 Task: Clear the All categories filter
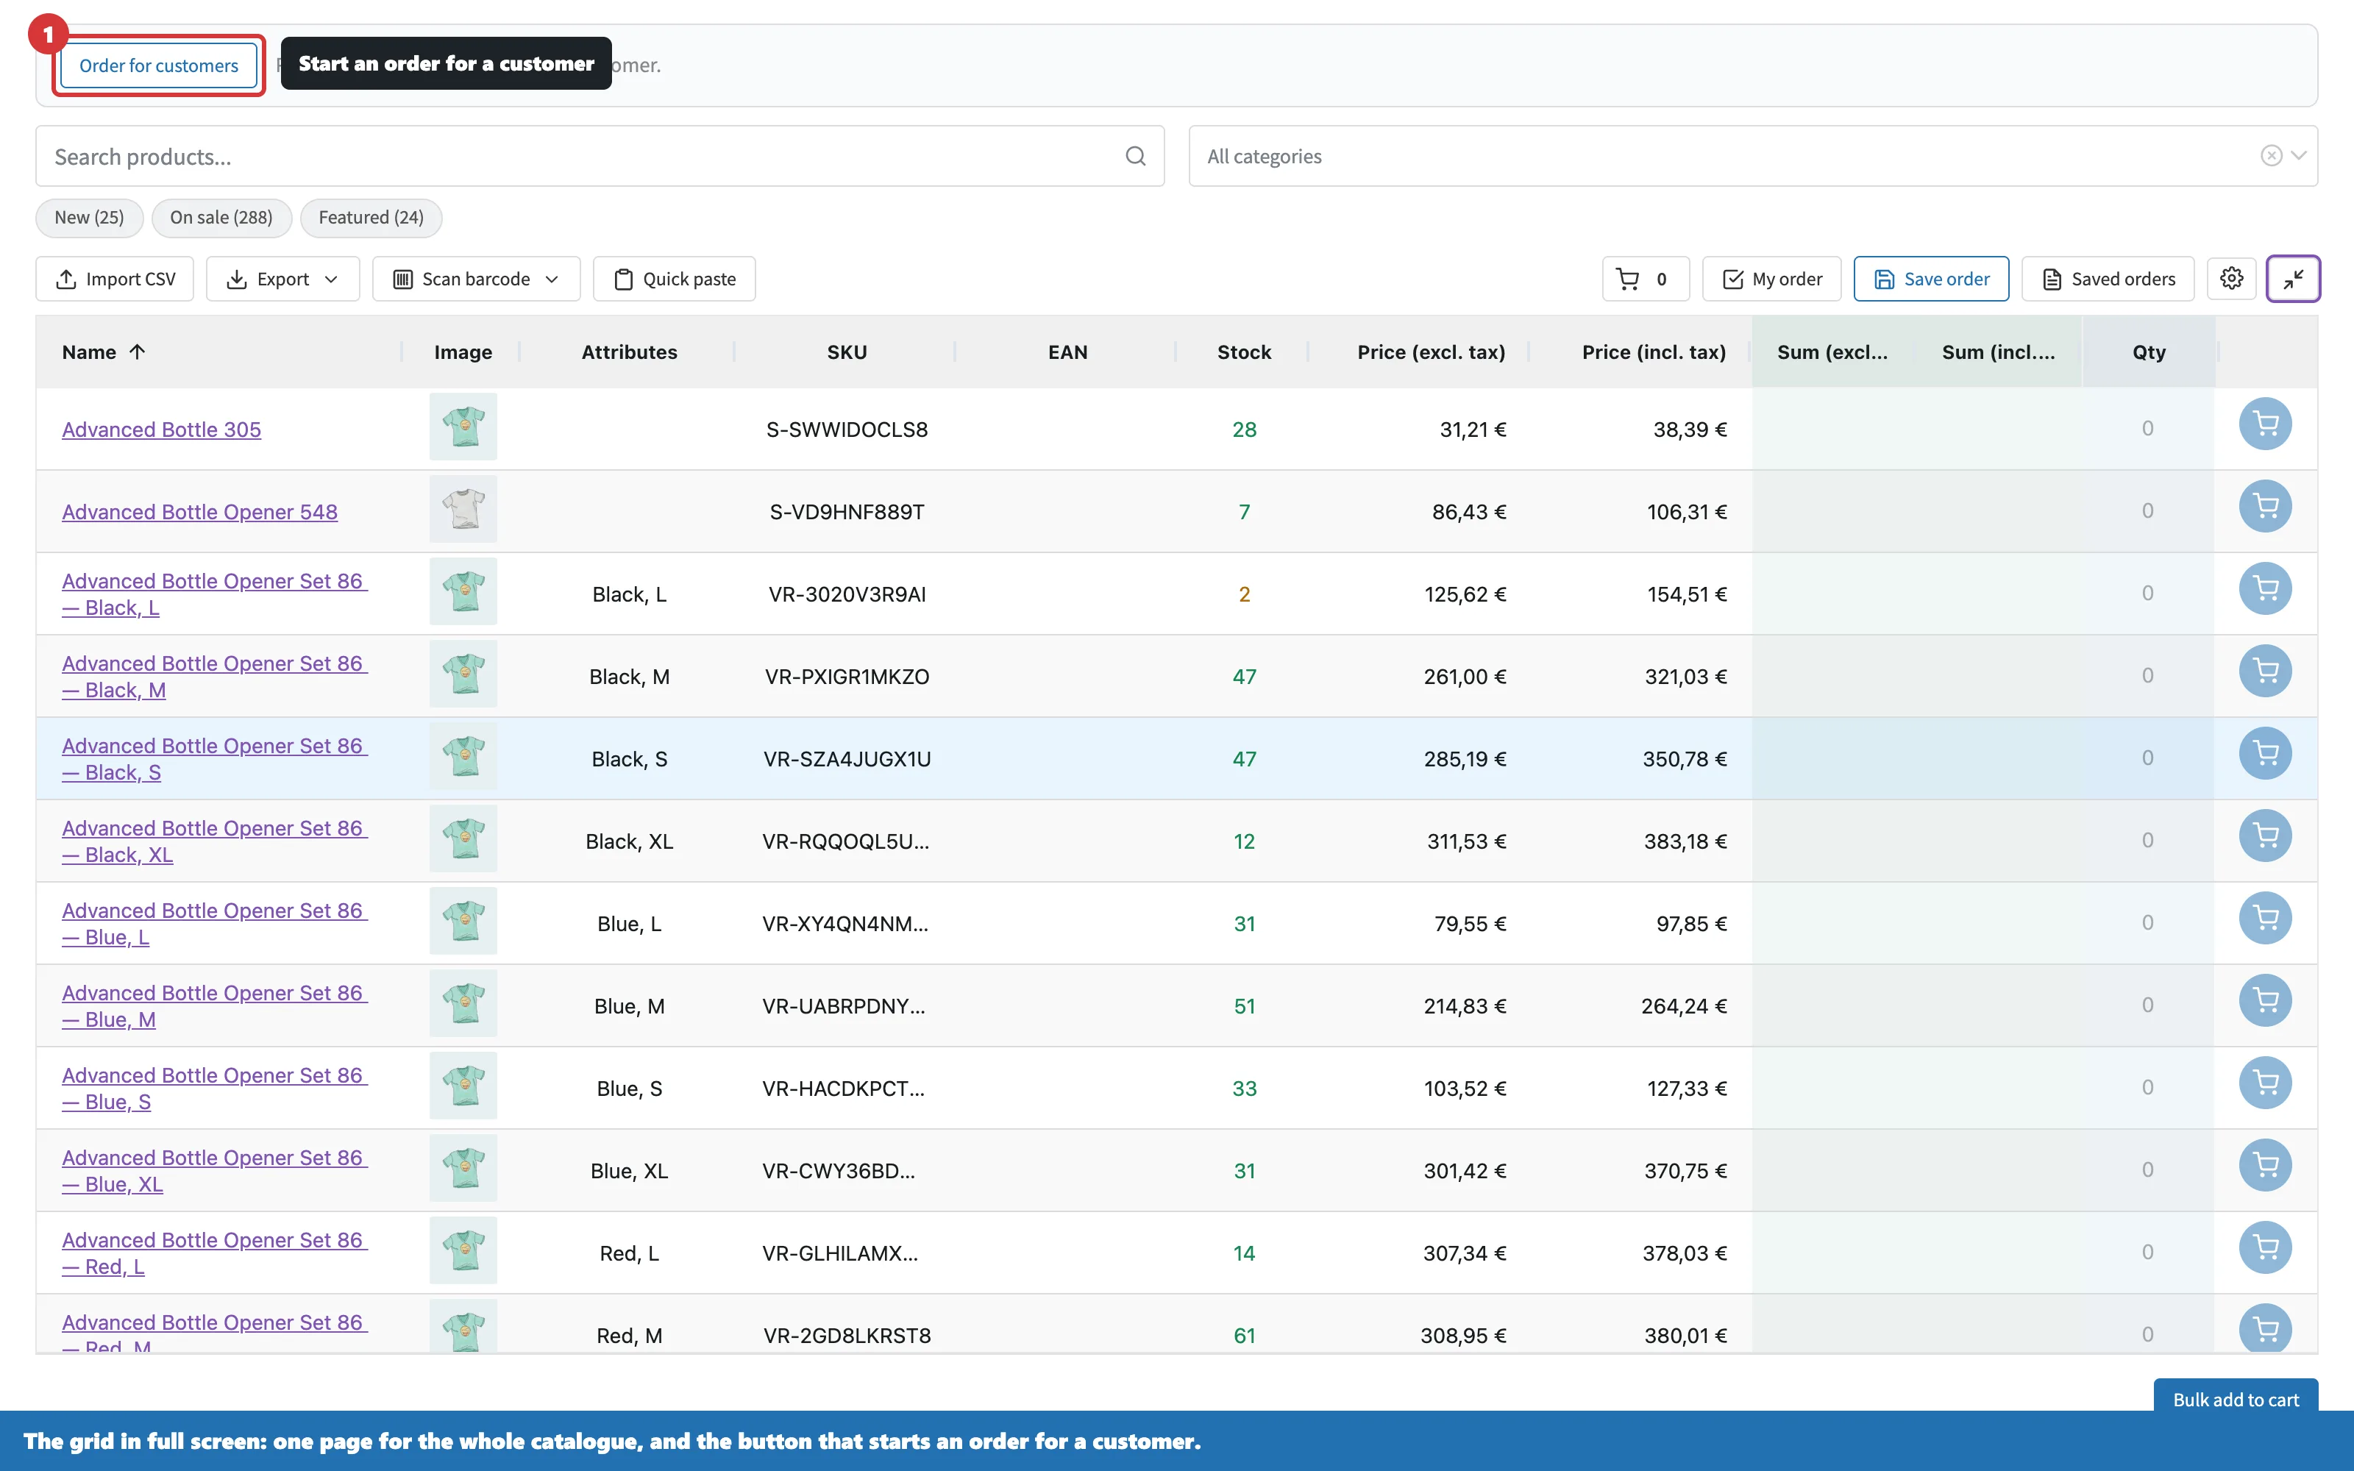(x=2270, y=156)
